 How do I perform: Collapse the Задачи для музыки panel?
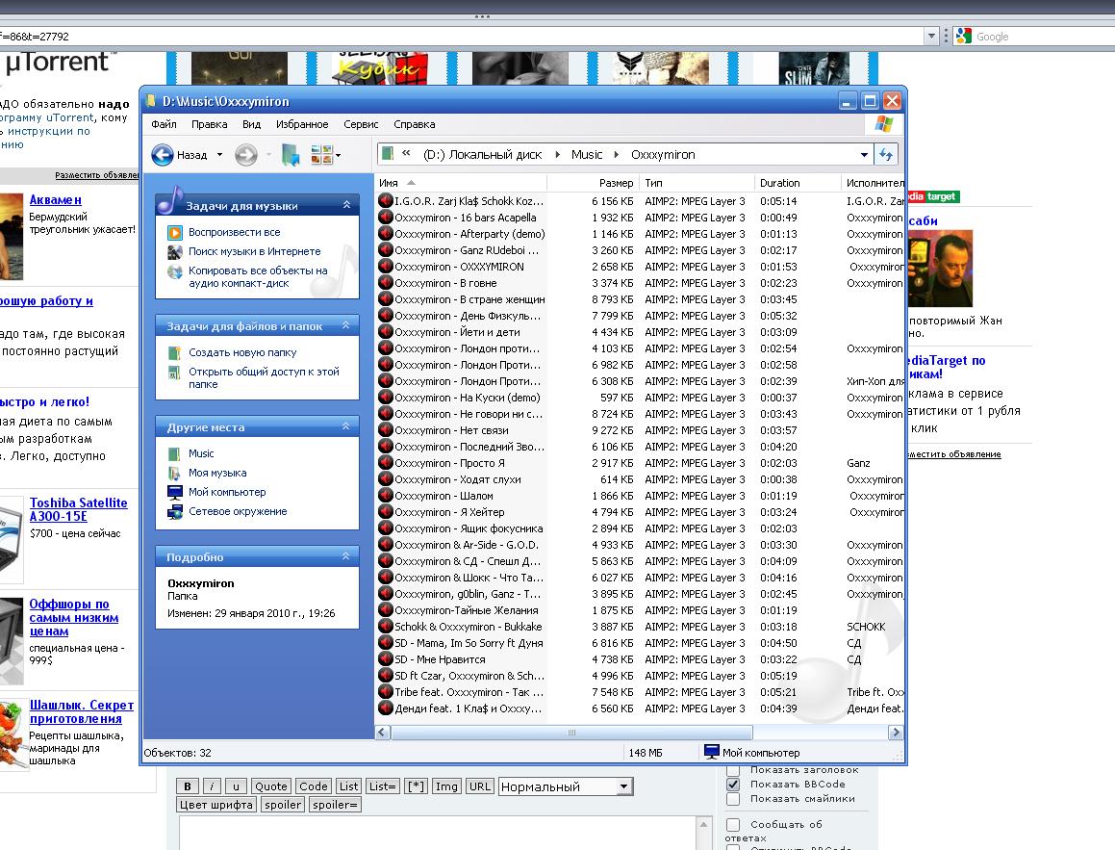346,205
